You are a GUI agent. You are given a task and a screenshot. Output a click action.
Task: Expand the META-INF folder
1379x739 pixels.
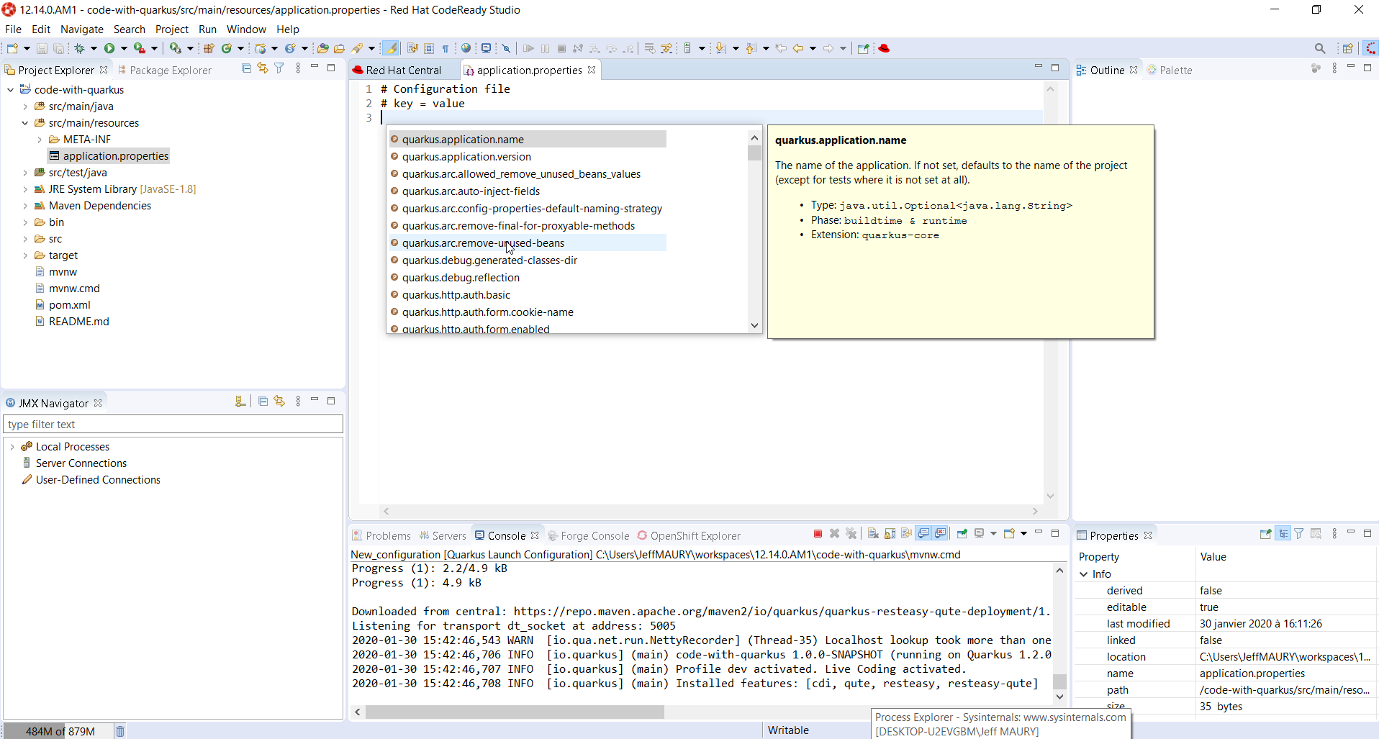point(40,140)
